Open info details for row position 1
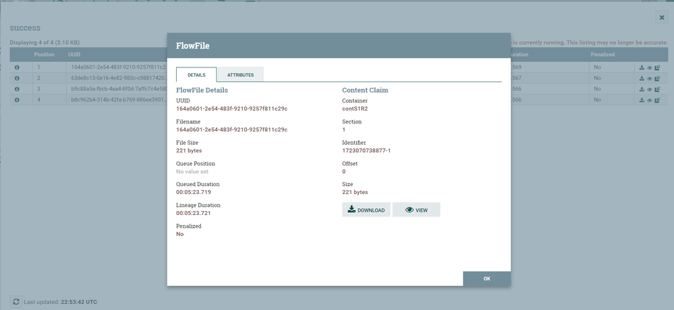674x310 pixels. coord(17,67)
